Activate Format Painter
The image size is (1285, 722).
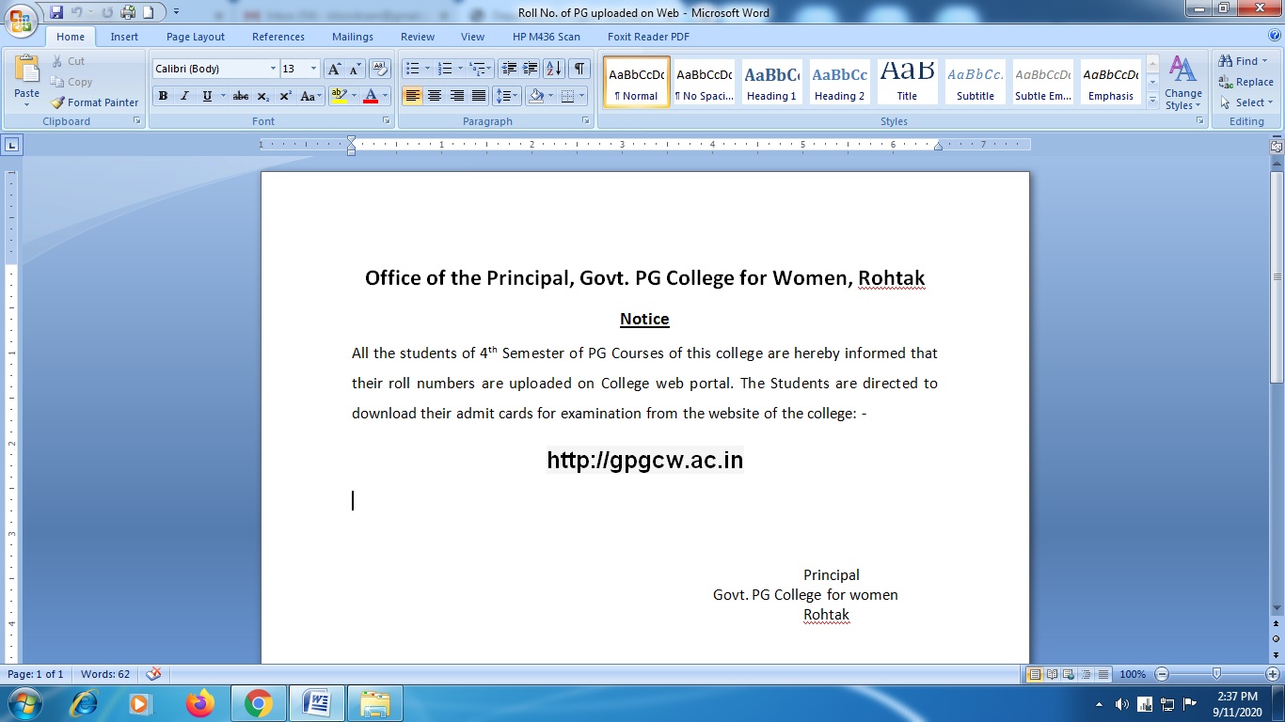[x=95, y=102]
